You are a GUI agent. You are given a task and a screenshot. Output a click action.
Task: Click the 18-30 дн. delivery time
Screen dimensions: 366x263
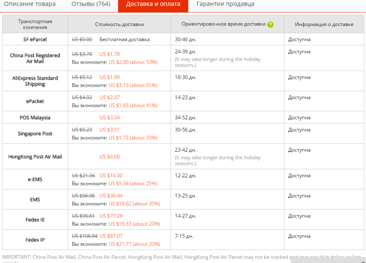[x=186, y=77]
